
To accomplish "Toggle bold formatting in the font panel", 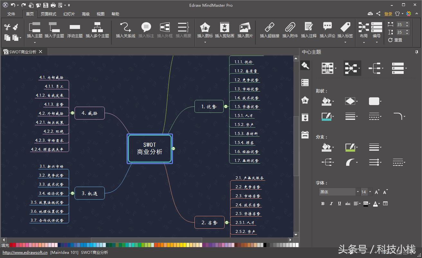I will (323, 203).
